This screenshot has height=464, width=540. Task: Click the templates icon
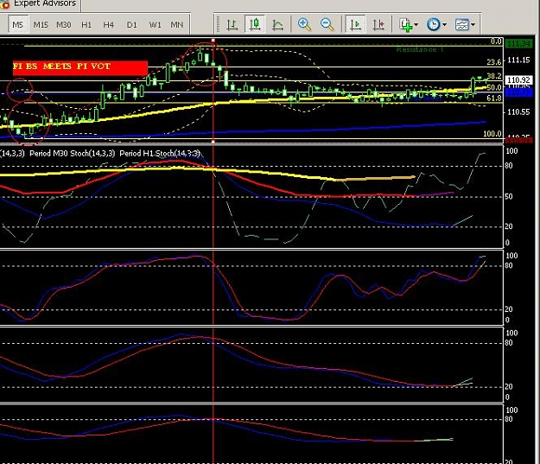(x=461, y=24)
